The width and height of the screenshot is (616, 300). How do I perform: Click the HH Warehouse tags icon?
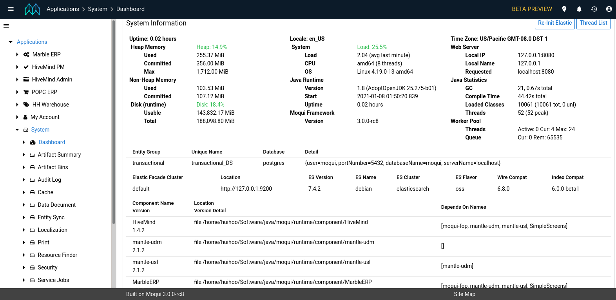click(26, 105)
